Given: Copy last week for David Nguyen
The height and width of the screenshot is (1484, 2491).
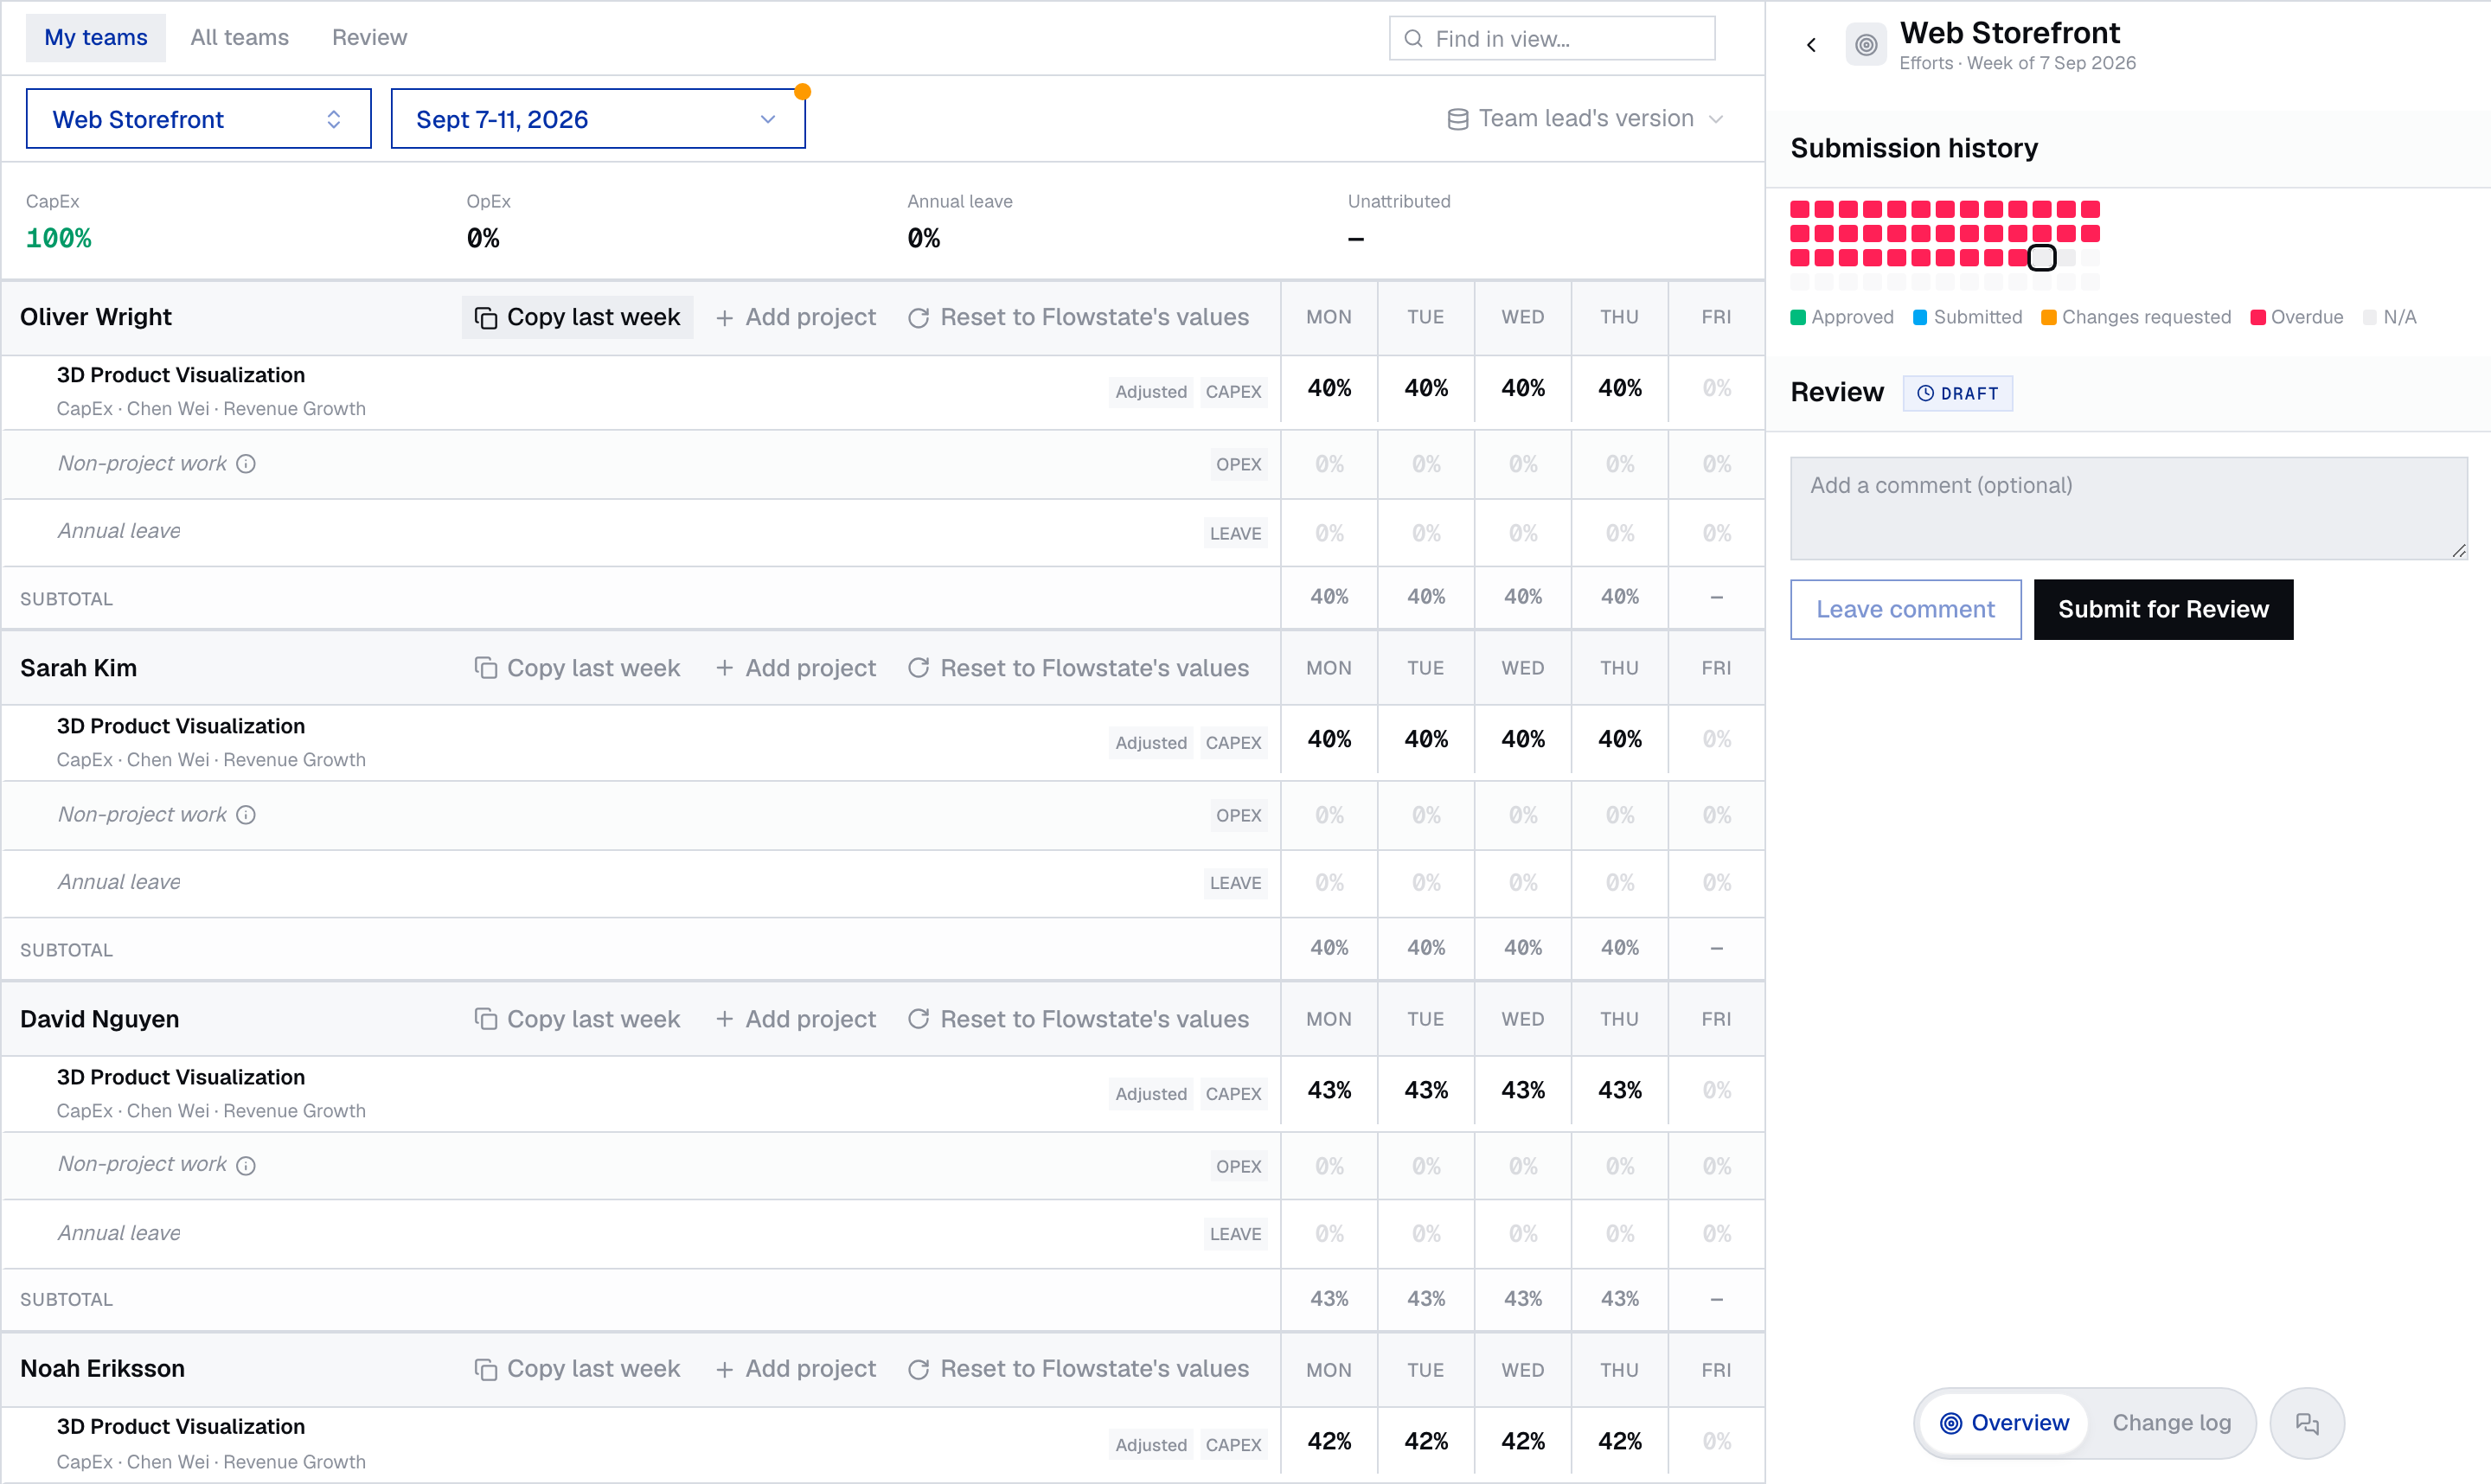Looking at the screenshot, I should coord(577,1019).
